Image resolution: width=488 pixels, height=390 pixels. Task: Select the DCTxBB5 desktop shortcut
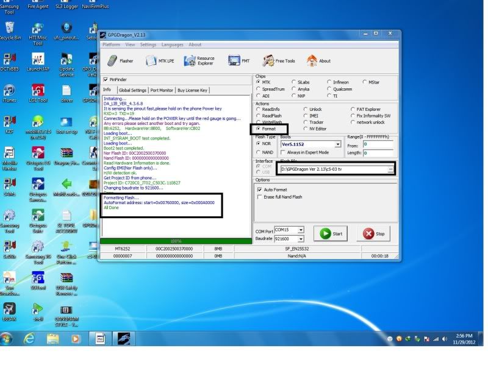pyautogui.click(x=9, y=62)
